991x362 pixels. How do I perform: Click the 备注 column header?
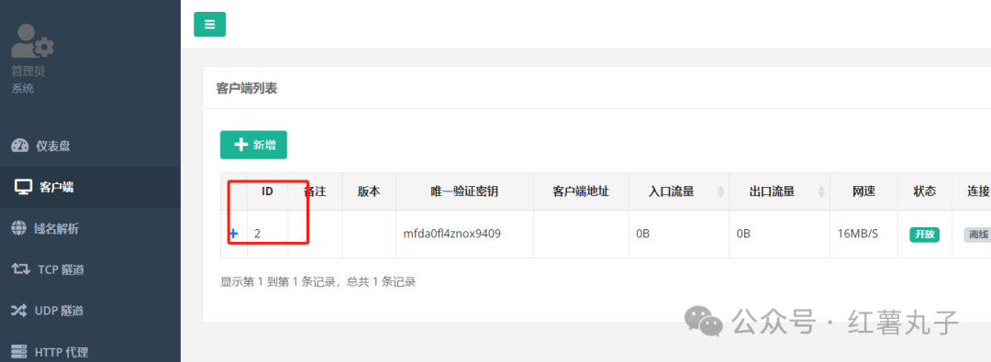tap(315, 192)
